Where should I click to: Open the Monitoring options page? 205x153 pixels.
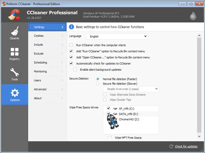tap(47, 71)
